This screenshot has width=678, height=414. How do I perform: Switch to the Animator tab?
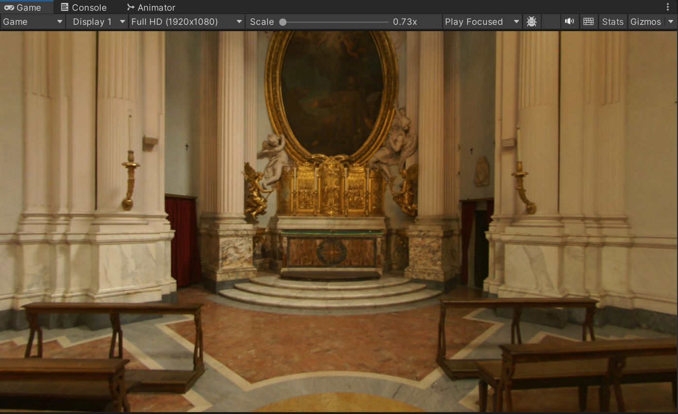pos(151,7)
